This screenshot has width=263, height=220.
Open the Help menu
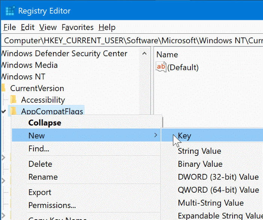pos(107,27)
